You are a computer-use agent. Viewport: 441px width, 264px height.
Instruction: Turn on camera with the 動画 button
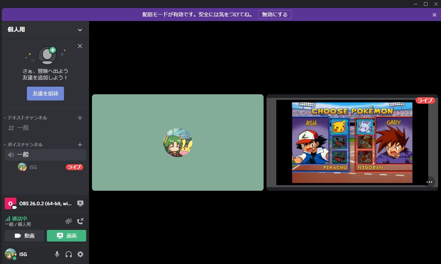point(24,236)
